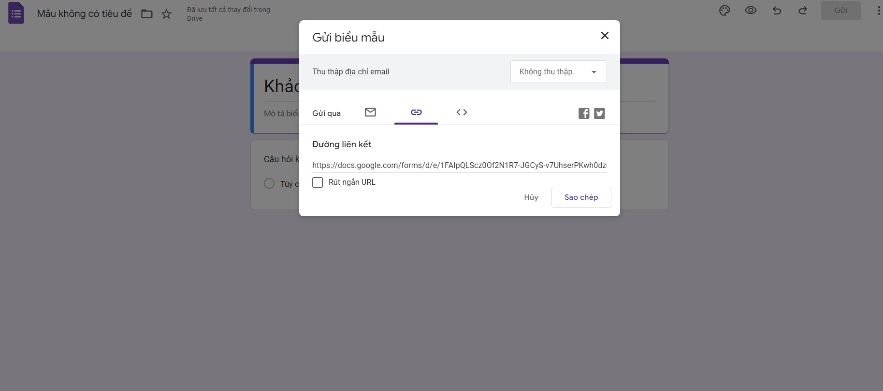Open the more options three-dot menu

(x=878, y=11)
